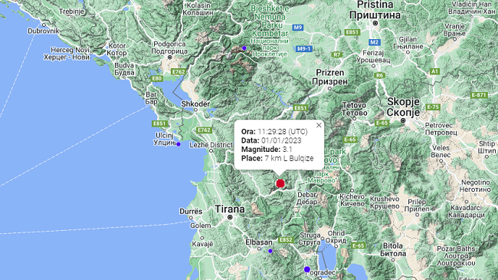This screenshot has height=280, width=498.
Task: Open the blue marker below Elbasan
Action: pos(270,251)
